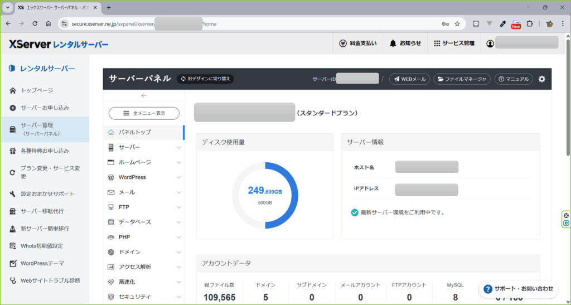Screen dimensions: 571x305
Task: Expand the データベース menu chevron
Action: pyautogui.click(x=179, y=222)
